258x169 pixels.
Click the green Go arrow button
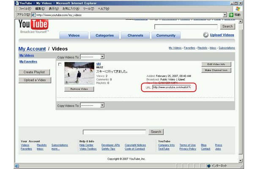231,15
